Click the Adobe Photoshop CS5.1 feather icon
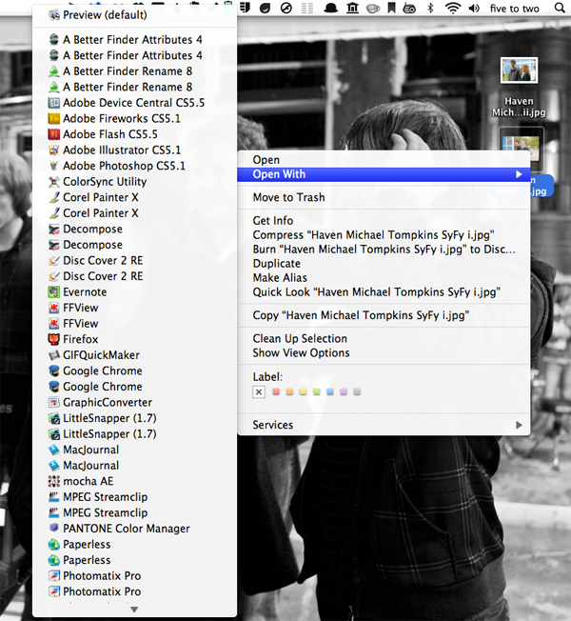571x621 pixels. click(x=54, y=166)
